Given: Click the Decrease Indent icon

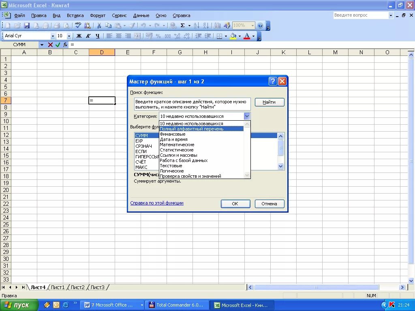Looking at the screenshot, I should 198,36.
